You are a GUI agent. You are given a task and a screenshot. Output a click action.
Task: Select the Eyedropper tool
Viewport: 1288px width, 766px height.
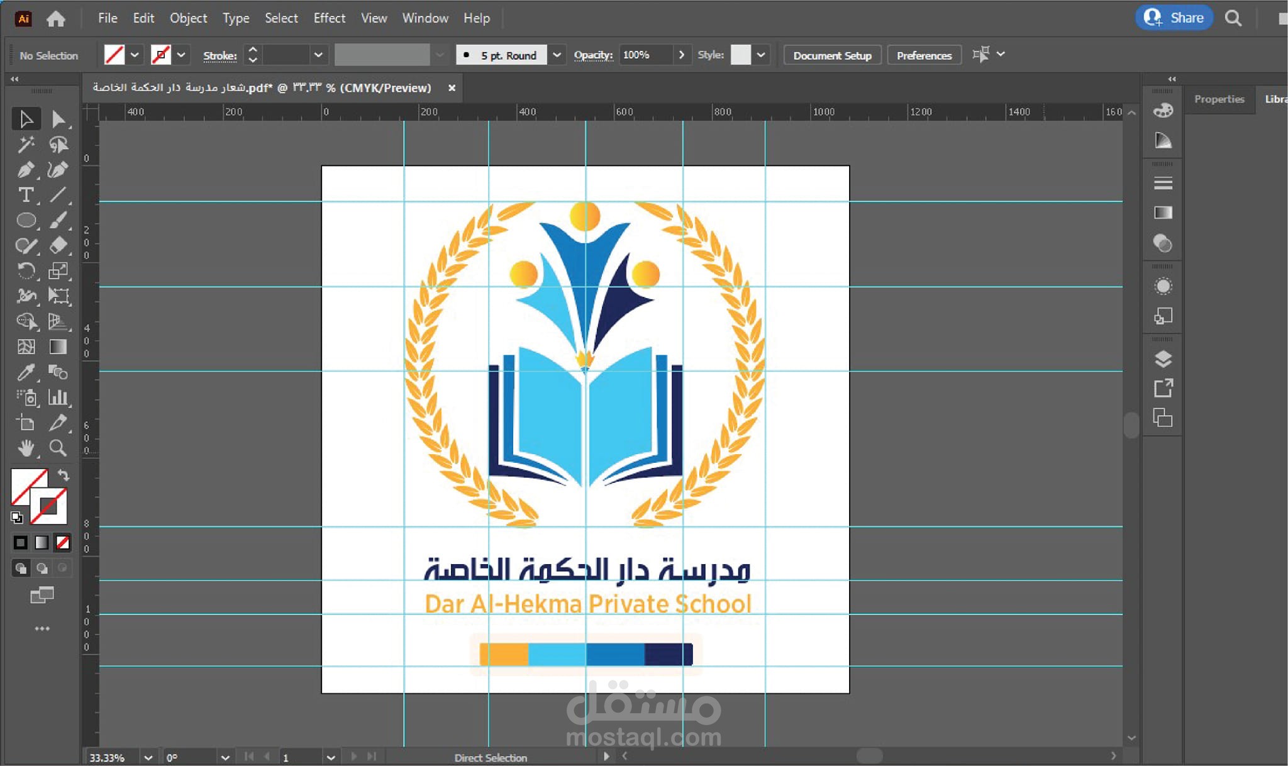26,372
